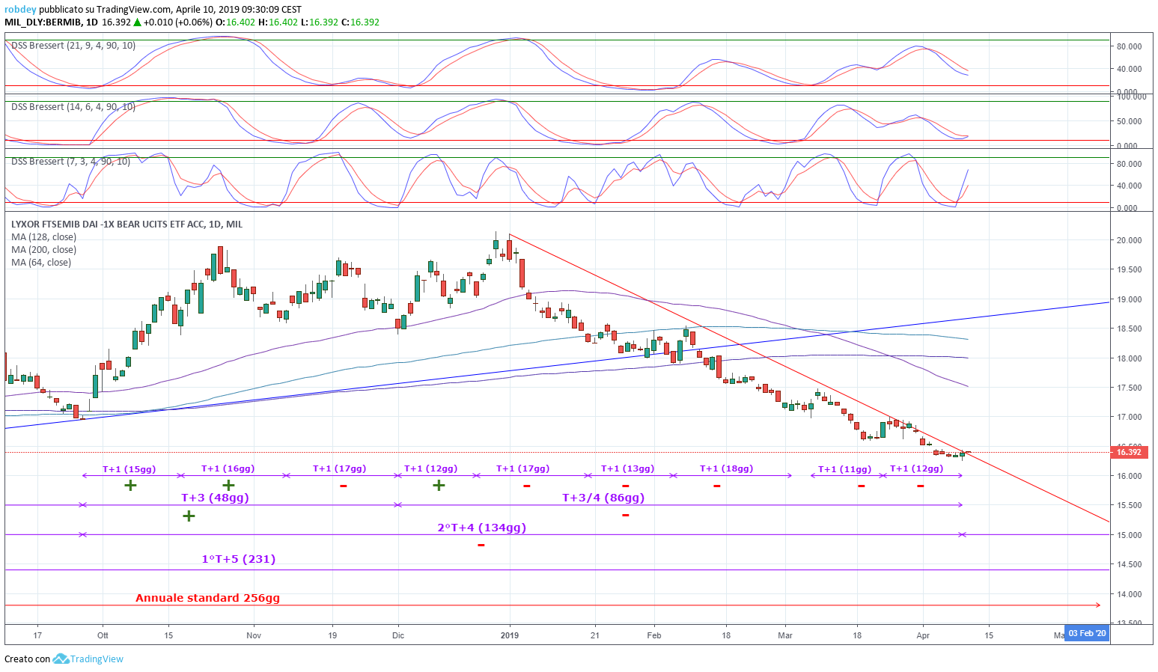Viewport: 1158px width, 672px height.
Task: Click the green up-triangle price change icon
Action: click(x=138, y=22)
